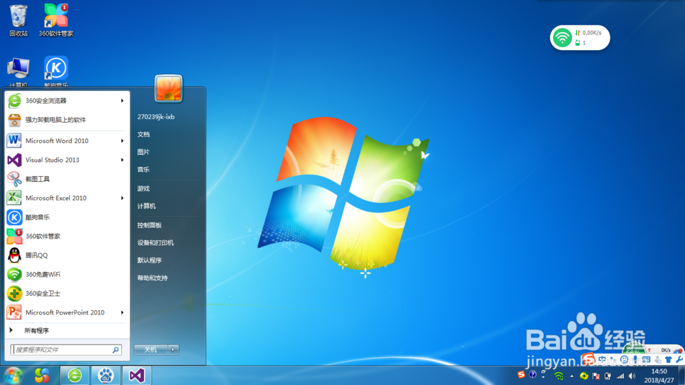The height and width of the screenshot is (385, 685).
Task: Switch to Visual Studio taskbar button
Action: pyautogui.click(x=137, y=375)
